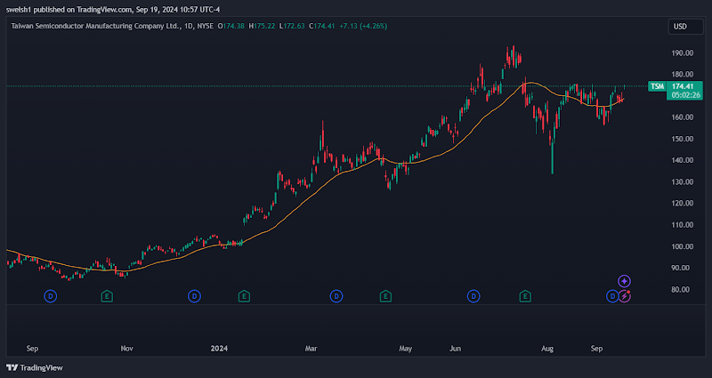
Task: Click the Taiwan Semiconductor Manufacturing Company title
Action: click(x=95, y=27)
